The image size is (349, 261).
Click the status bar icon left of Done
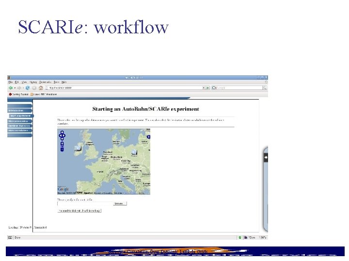coord(10,237)
